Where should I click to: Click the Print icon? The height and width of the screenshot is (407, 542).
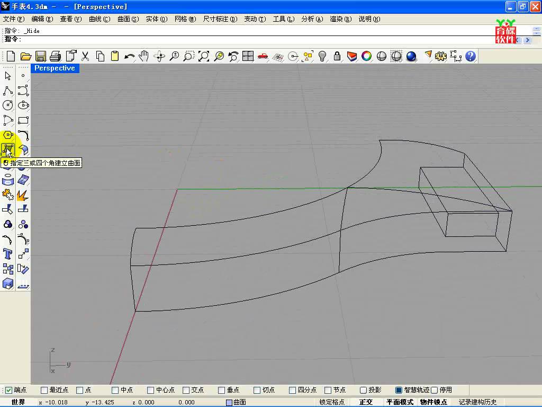coord(55,56)
